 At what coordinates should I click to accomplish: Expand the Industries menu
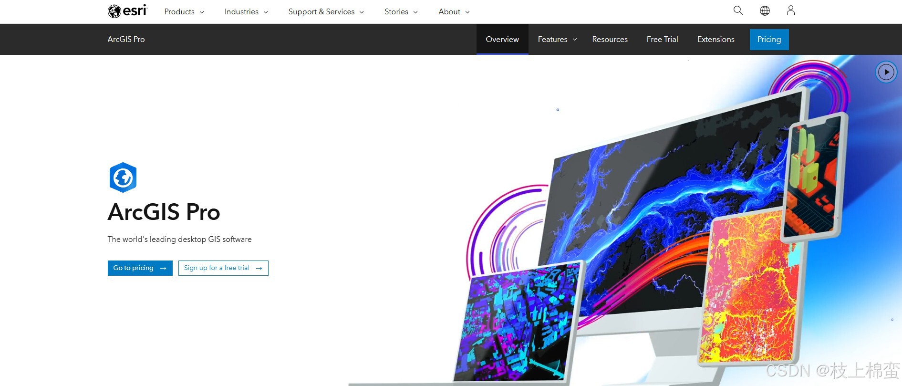(x=246, y=11)
